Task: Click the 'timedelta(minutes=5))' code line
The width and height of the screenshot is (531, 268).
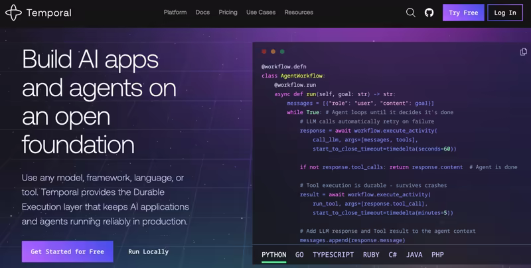Action: 383,213
